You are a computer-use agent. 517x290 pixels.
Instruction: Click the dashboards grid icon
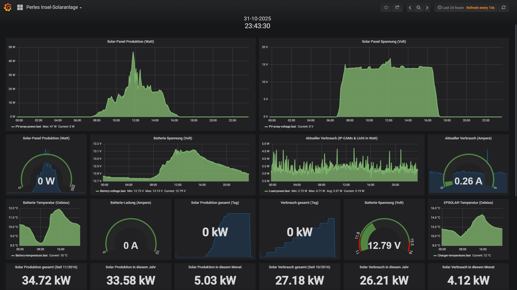(x=20, y=8)
